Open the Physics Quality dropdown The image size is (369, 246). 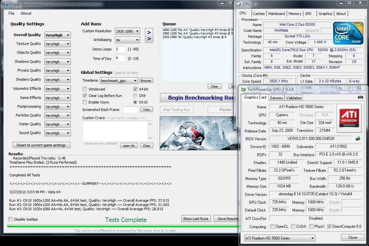click(x=57, y=71)
